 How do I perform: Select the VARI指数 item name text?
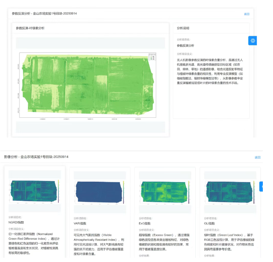pyautogui.click(x=79, y=223)
